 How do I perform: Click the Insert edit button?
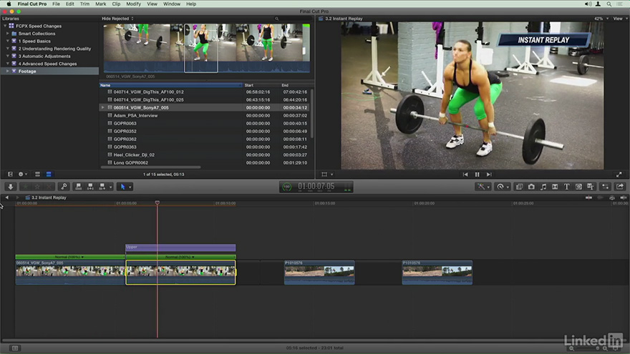coord(90,187)
